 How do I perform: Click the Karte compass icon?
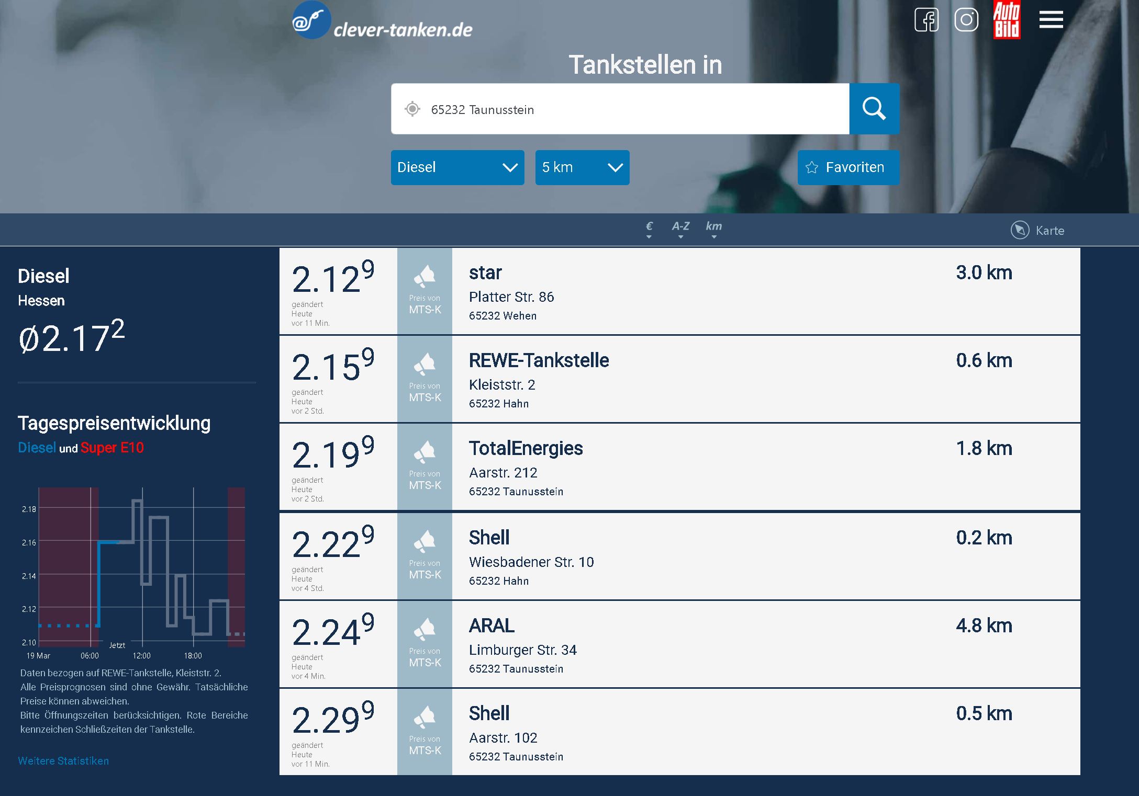click(x=1020, y=230)
